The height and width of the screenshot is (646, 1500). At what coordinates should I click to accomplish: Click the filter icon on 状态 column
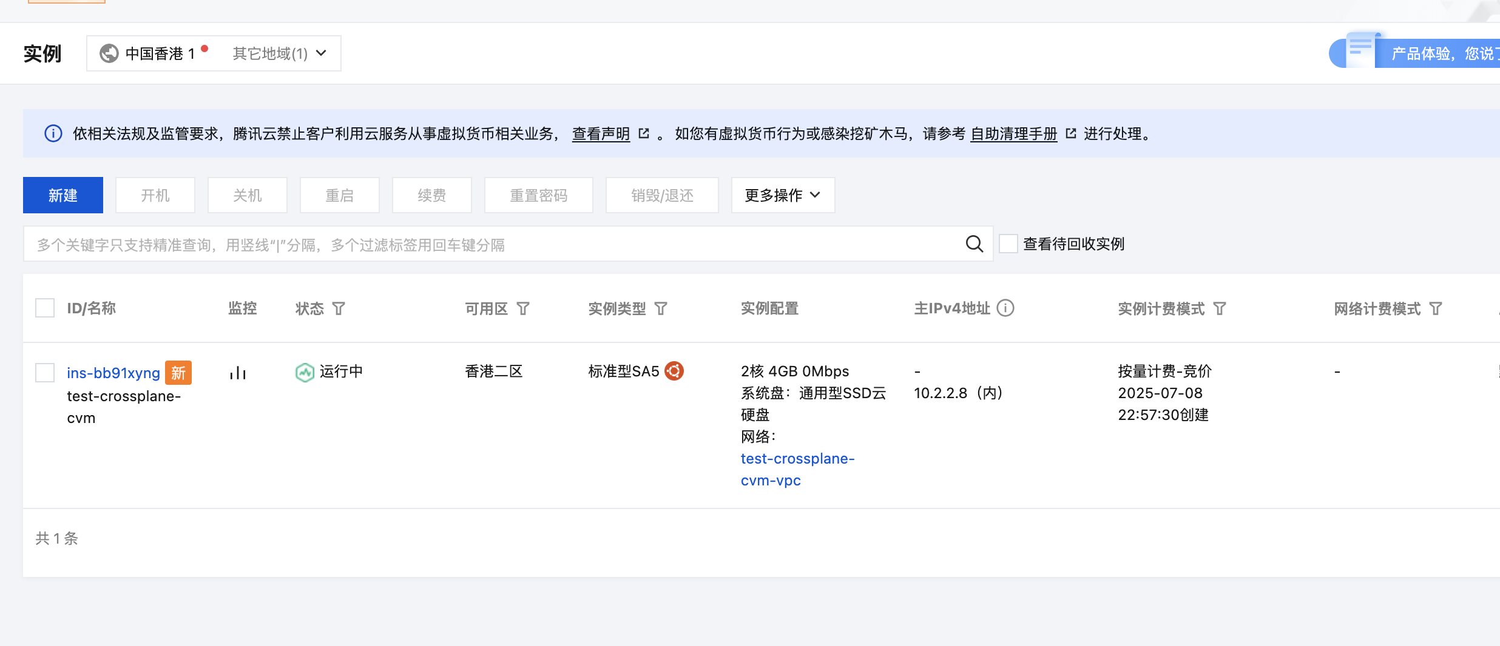tap(339, 308)
